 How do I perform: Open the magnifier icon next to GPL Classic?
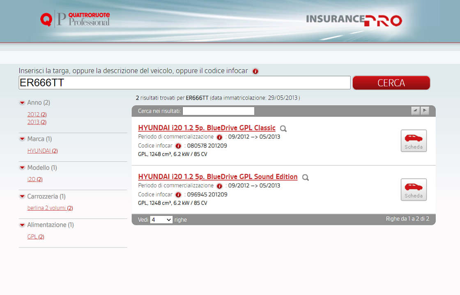pos(283,129)
